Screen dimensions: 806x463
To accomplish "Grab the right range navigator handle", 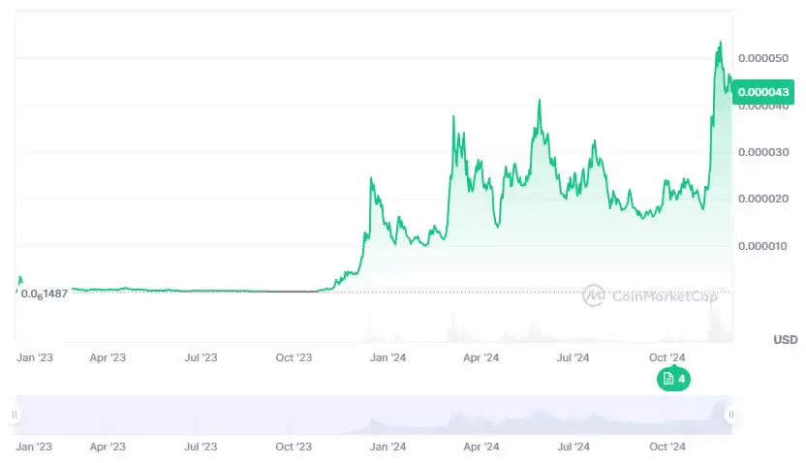I will (x=730, y=415).
